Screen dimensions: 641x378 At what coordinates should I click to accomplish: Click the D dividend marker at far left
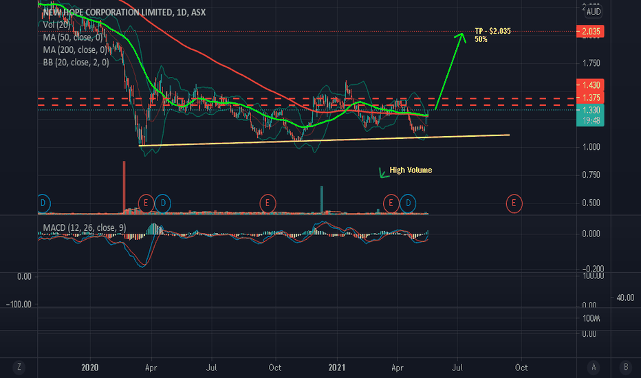(x=43, y=203)
